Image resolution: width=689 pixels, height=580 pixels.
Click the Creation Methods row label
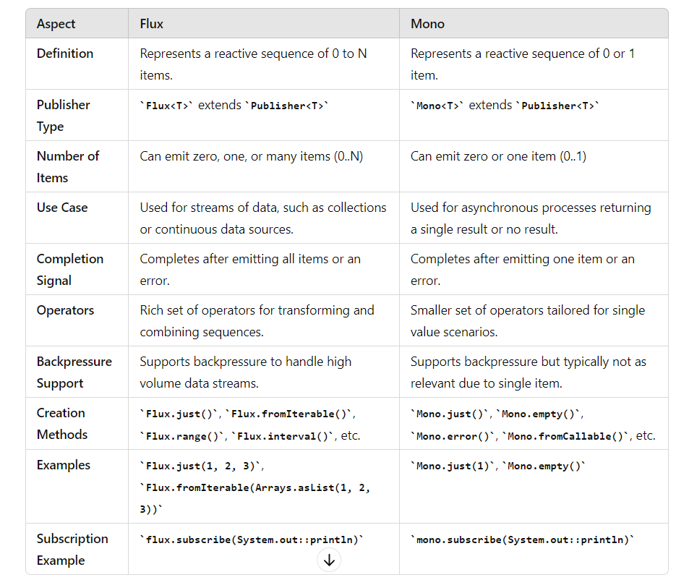(x=62, y=424)
